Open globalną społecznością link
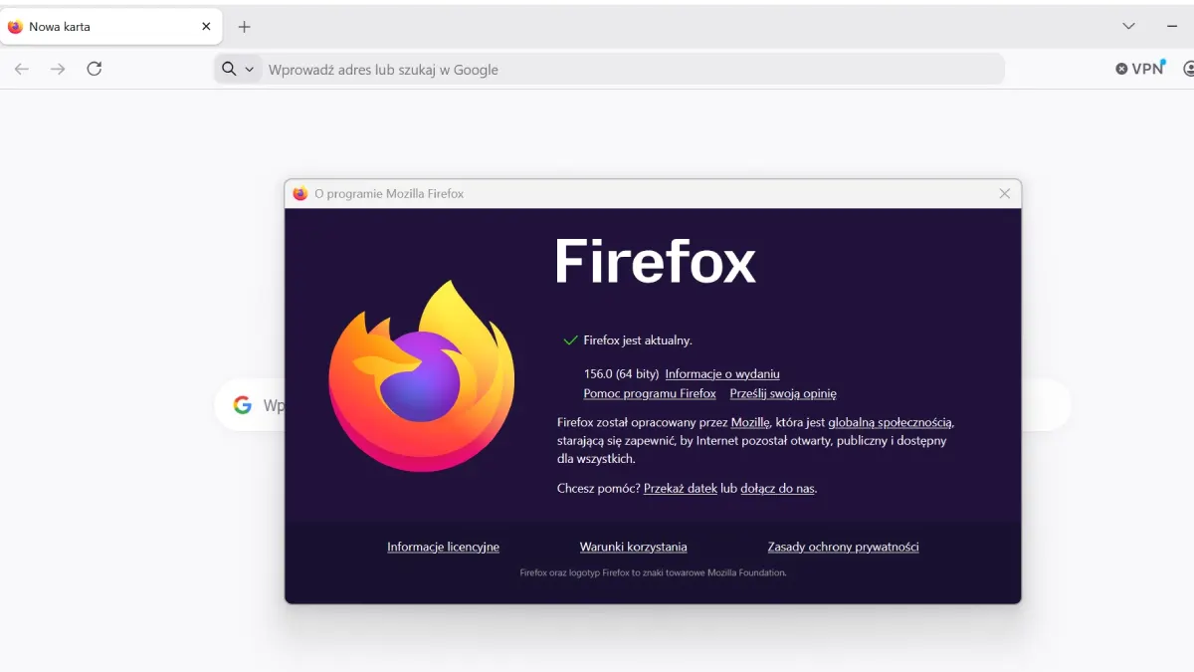This screenshot has width=1194, height=672. 890,423
